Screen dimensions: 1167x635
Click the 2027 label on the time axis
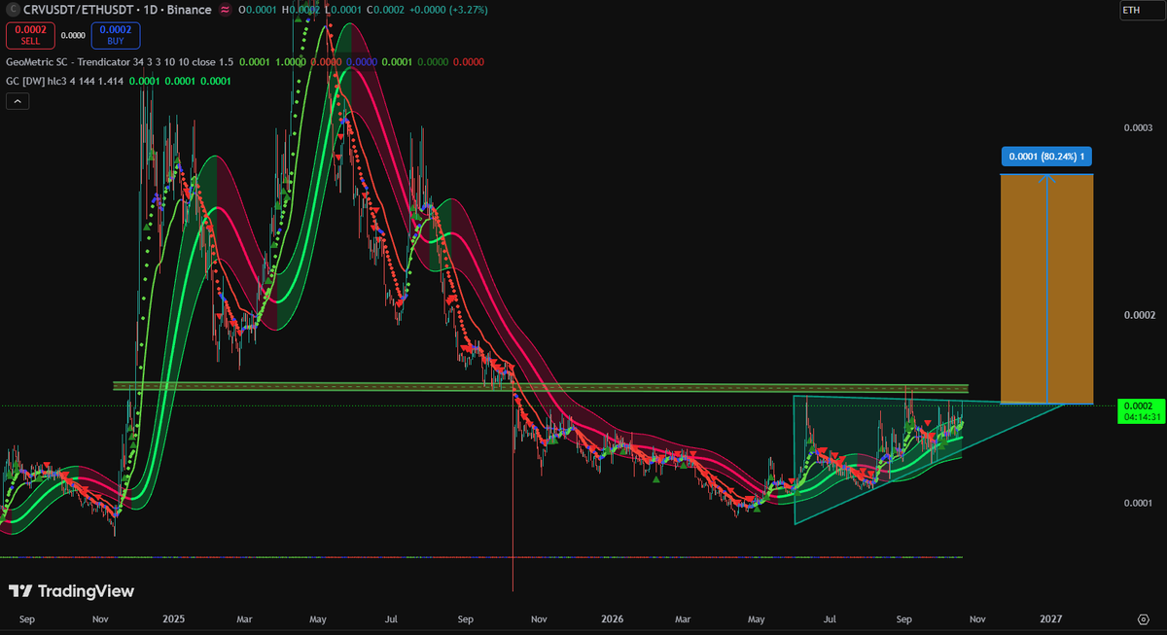tap(1050, 618)
